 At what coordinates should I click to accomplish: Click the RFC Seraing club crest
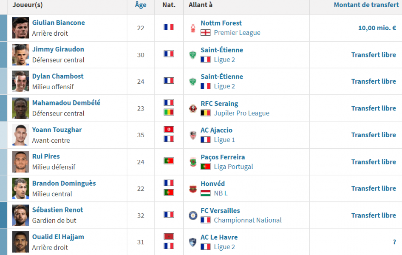193,108
